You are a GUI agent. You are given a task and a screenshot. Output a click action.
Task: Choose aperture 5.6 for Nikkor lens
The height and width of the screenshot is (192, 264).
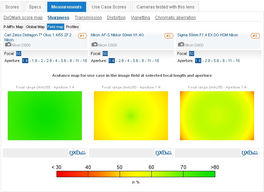point(136,61)
